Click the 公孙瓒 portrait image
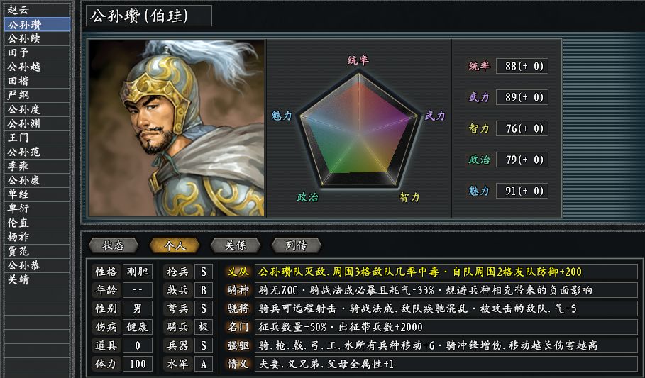 point(176,128)
